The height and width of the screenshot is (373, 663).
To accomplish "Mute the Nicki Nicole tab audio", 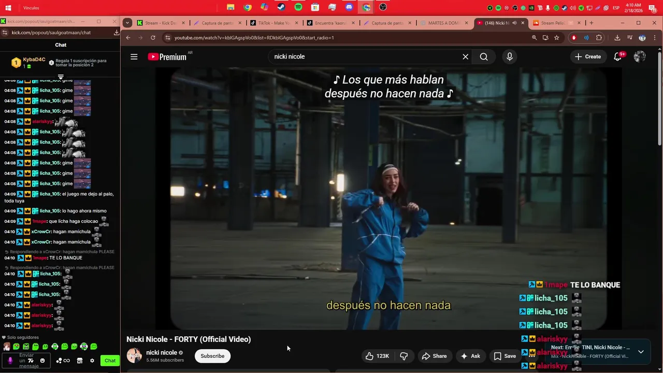I will 515,23.
